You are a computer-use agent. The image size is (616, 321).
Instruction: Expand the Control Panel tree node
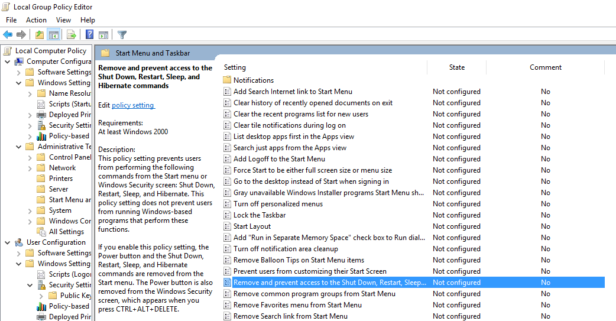[x=30, y=158]
